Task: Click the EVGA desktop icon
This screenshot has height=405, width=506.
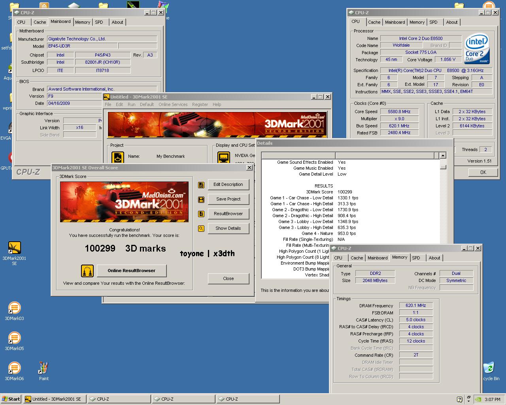Action: click(x=11, y=129)
